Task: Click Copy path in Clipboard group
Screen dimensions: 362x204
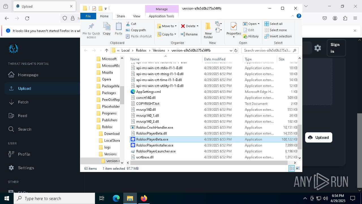Action: click(136, 30)
